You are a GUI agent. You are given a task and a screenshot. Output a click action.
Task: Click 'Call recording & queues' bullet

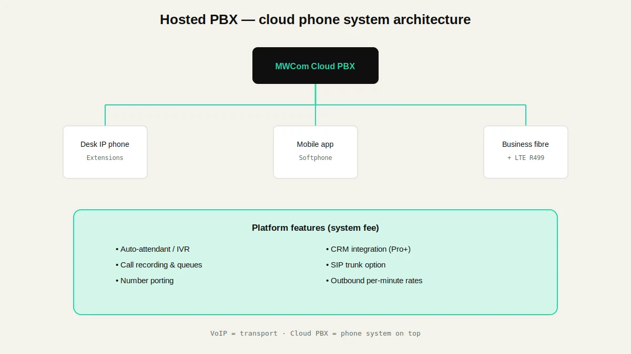click(159, 265)
